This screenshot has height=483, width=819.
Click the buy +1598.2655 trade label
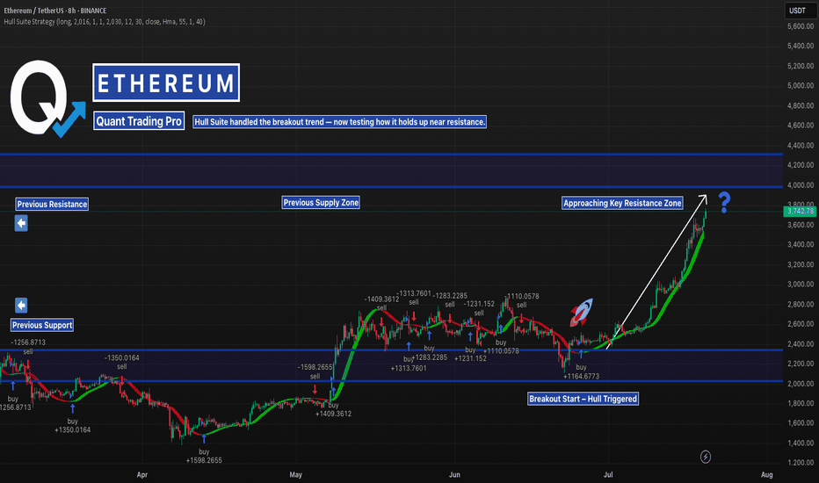(x=204, y=456)
